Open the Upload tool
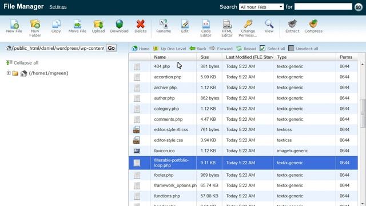 98,26
